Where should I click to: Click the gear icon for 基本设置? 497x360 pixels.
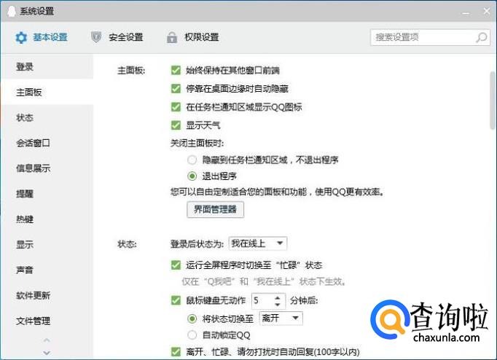(x=20, y=37)
